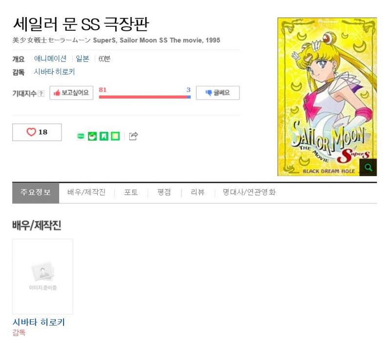Open director placeholder photo thumbnail
This screenshot has width=391, height=346.
click(x=43, y=276)
